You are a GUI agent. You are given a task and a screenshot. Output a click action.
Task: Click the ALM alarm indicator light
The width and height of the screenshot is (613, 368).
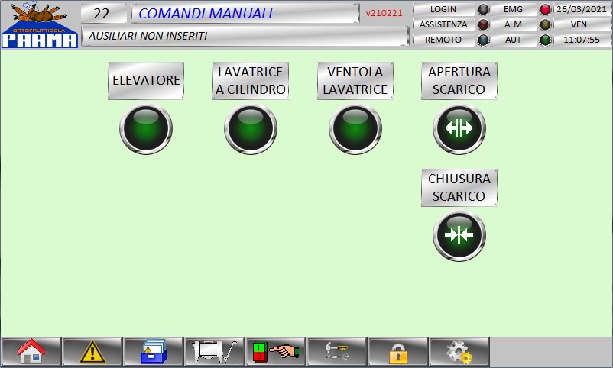[545, 24]
